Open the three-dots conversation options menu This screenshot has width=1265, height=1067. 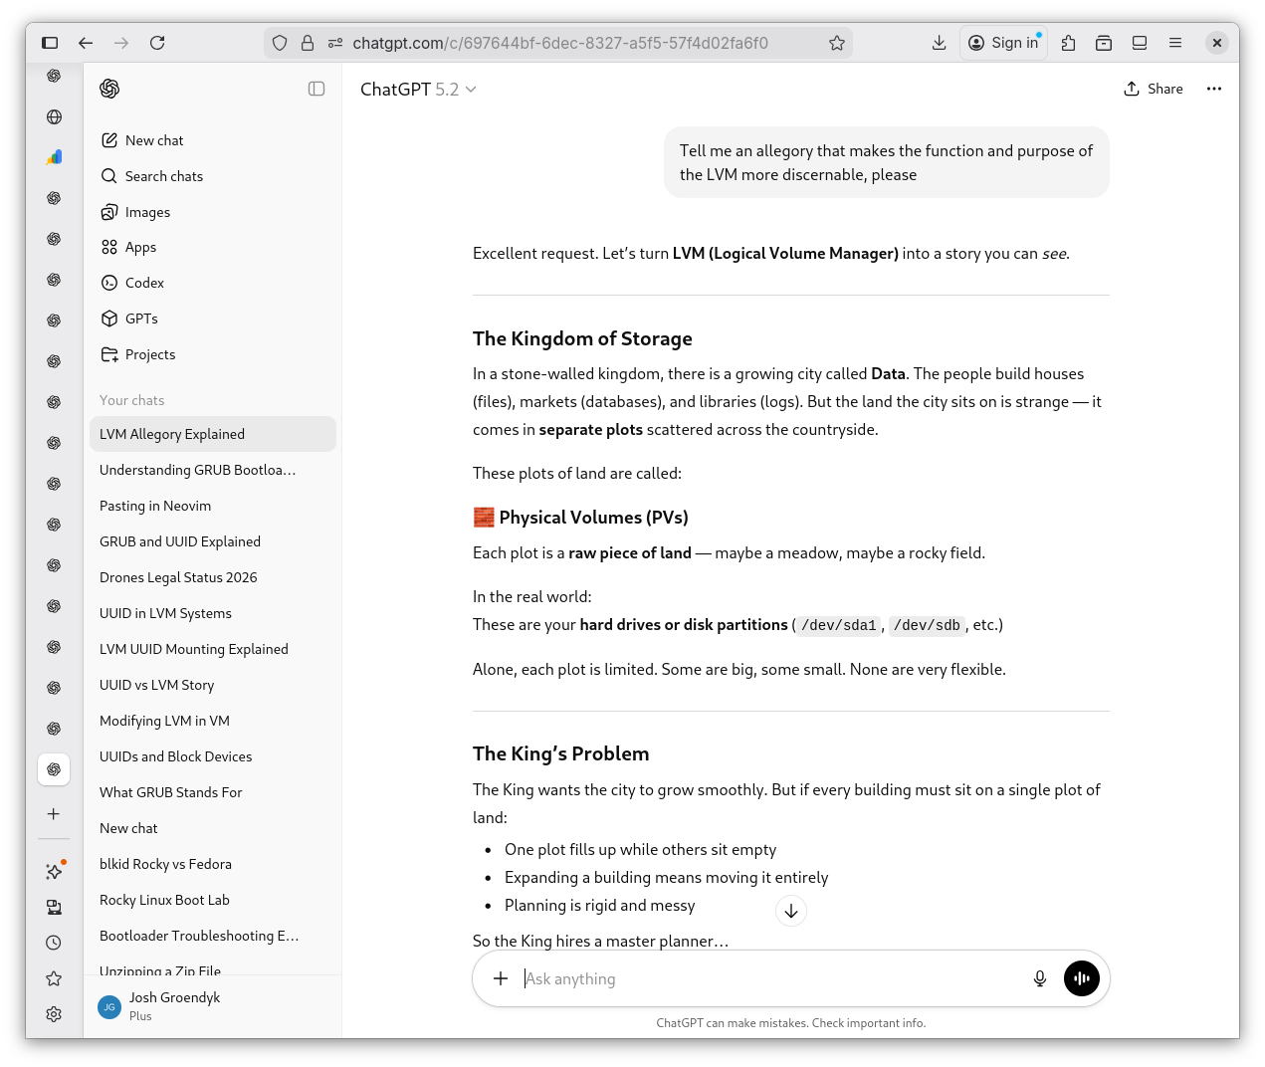[1213, 89]
